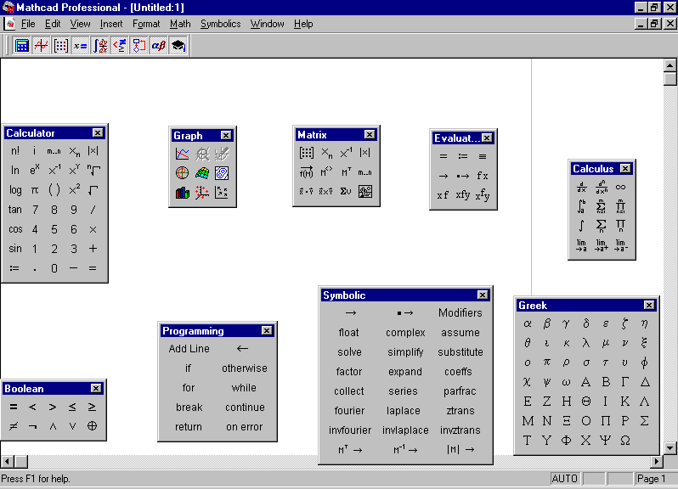The width and height of the screenshot is (678, 489).
Task: Open the Insert menu
Action: [111, 24]
